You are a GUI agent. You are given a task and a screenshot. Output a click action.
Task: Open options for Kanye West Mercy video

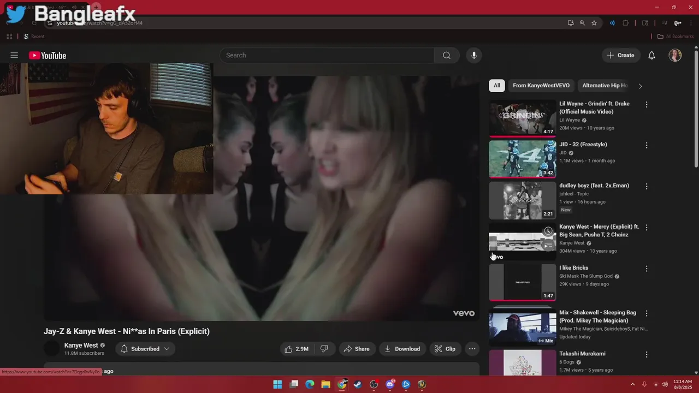click(647, 227)
